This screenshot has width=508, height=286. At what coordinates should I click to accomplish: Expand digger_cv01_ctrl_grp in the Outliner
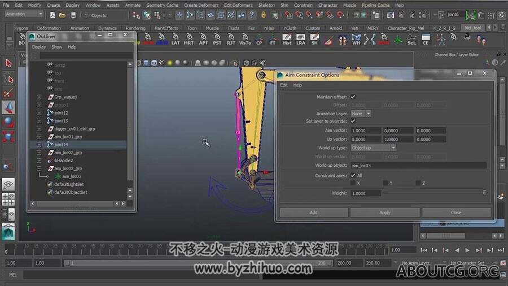pos(39,129)
